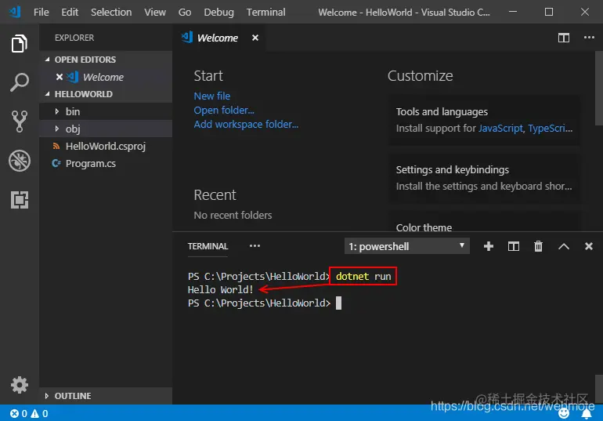Maximize the terminal panel size
Image resolution: width=603 pixels, height=421 pixels.
click(564, 246)
